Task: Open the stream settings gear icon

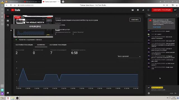Action: coord(148,10)
